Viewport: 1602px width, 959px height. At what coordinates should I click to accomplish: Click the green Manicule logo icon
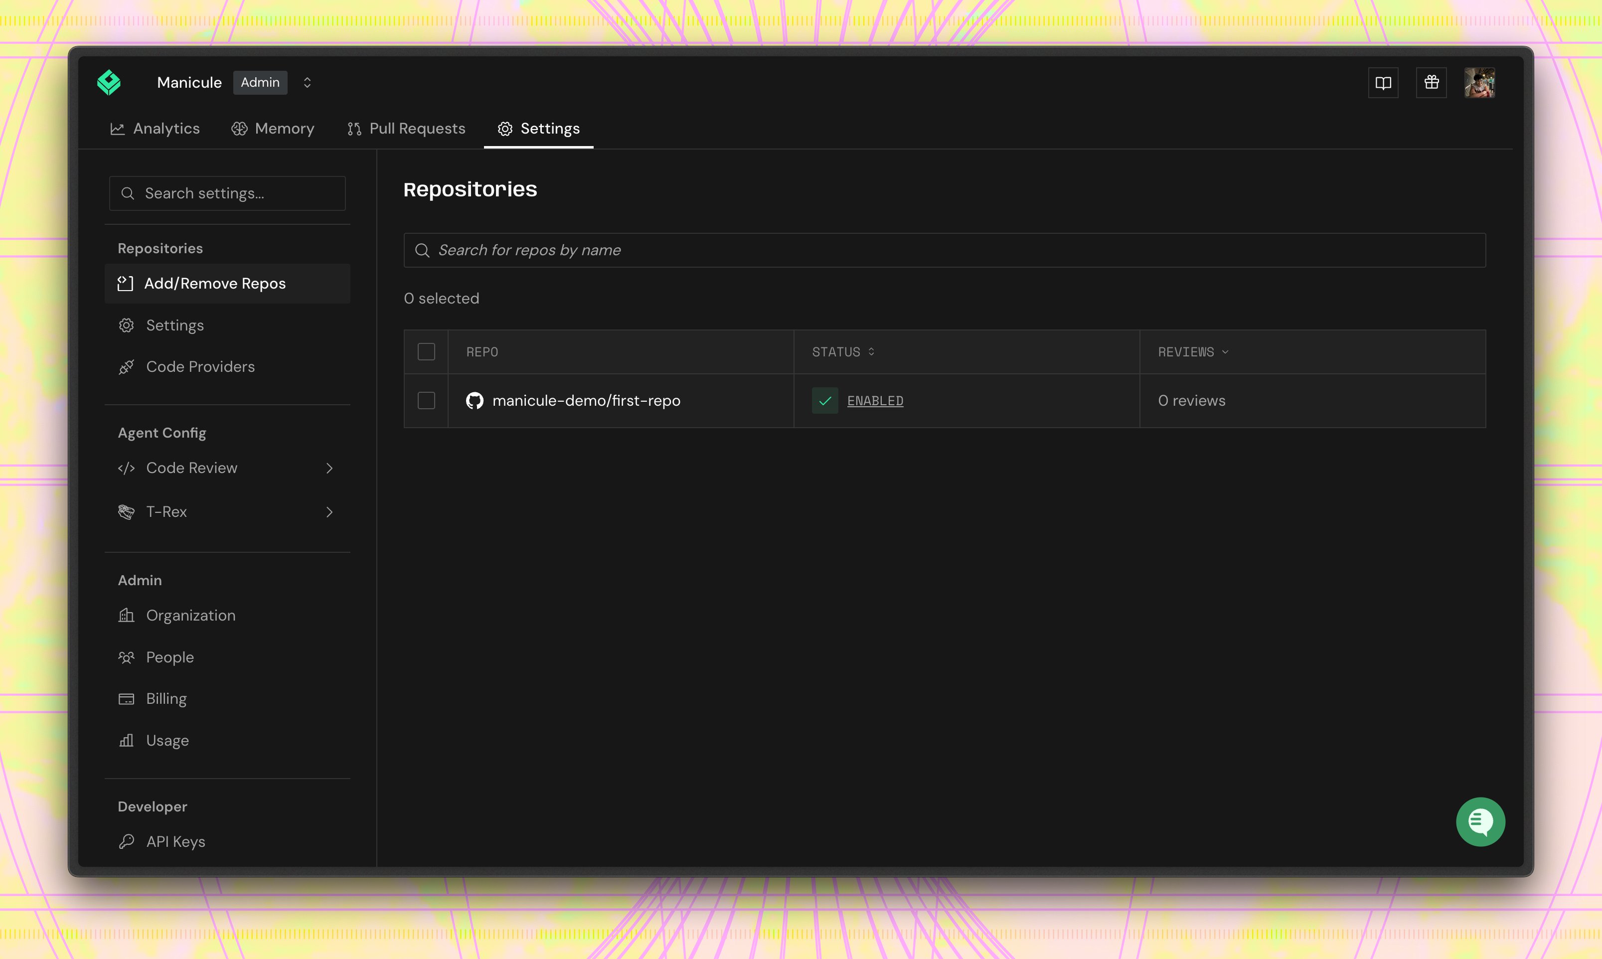point(109,83)
